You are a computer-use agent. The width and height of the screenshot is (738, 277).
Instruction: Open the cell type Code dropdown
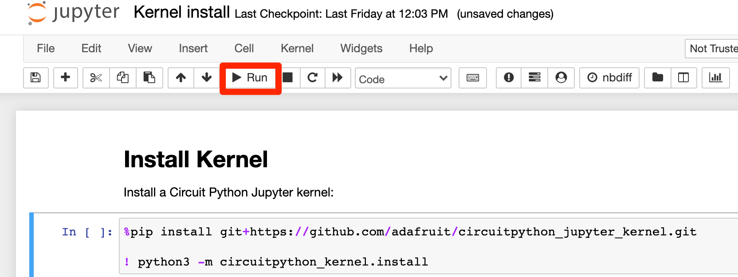[x=403, y=78]
